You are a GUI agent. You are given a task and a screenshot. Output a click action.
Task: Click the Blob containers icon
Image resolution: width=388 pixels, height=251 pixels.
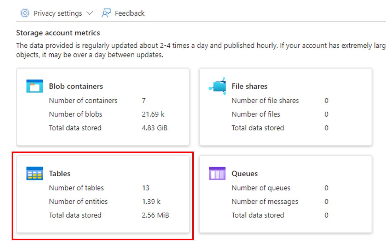click(x=35, y=86)
